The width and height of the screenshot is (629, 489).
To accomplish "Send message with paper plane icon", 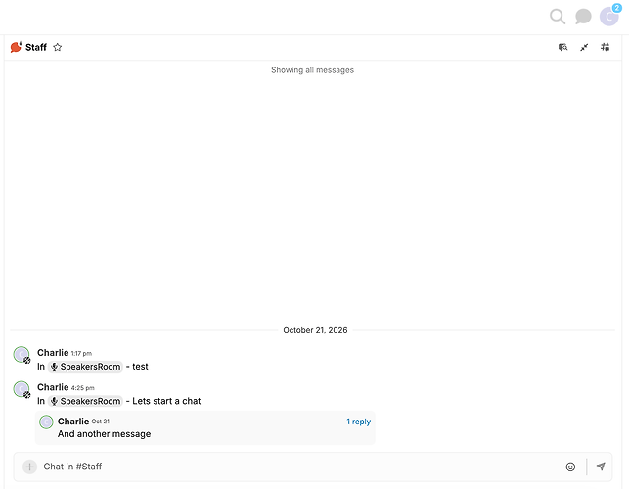I will 601,467.
